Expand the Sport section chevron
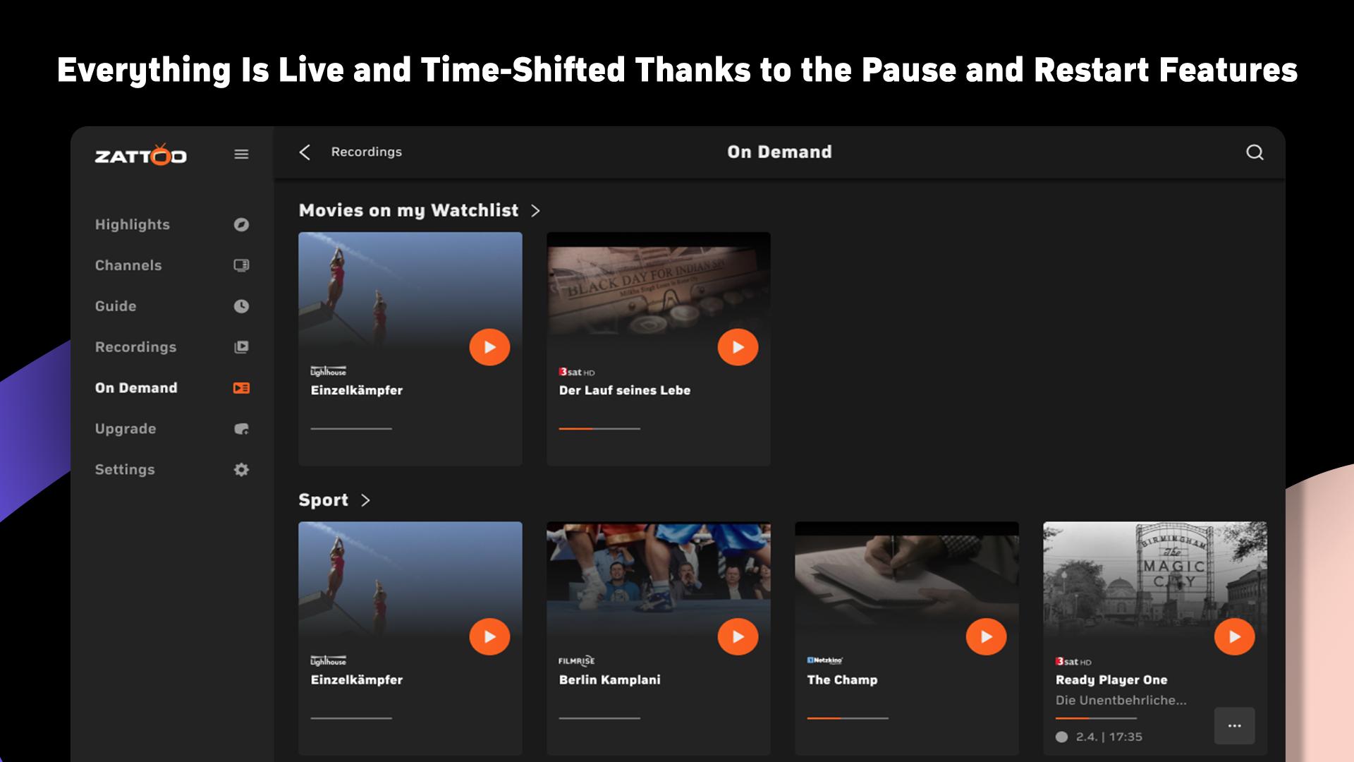1354x762 pixels. [x=365, y=500]
